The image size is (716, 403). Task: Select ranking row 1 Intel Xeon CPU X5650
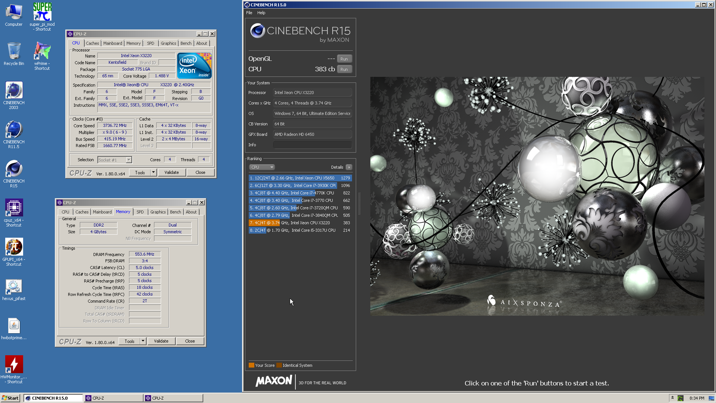tap(300, 178)
